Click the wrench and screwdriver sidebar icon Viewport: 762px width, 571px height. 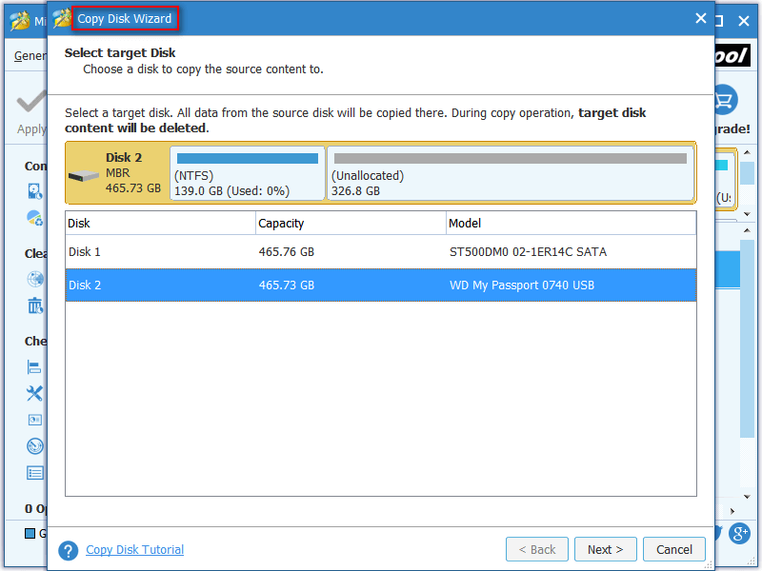point(34,393)
